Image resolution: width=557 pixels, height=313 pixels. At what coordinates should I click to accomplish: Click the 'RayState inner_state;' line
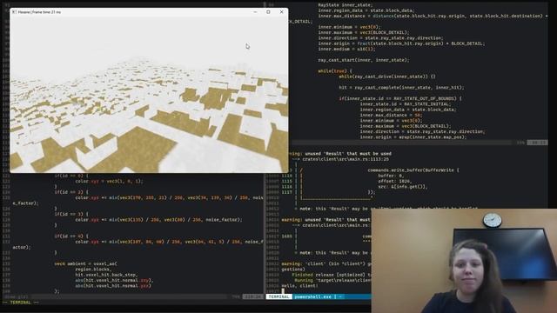click(346, 5)
